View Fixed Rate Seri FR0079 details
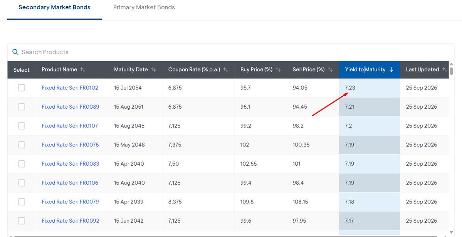 (71, 202)
